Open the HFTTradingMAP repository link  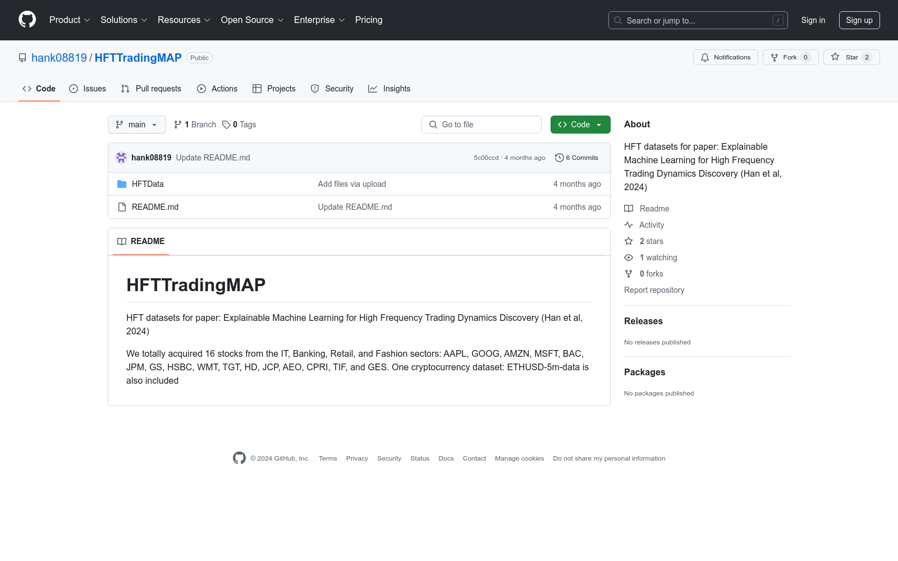point(138,58)
